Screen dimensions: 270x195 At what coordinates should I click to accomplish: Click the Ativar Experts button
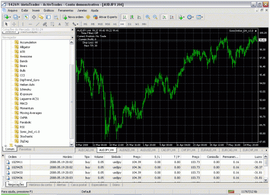click(105, 17)
